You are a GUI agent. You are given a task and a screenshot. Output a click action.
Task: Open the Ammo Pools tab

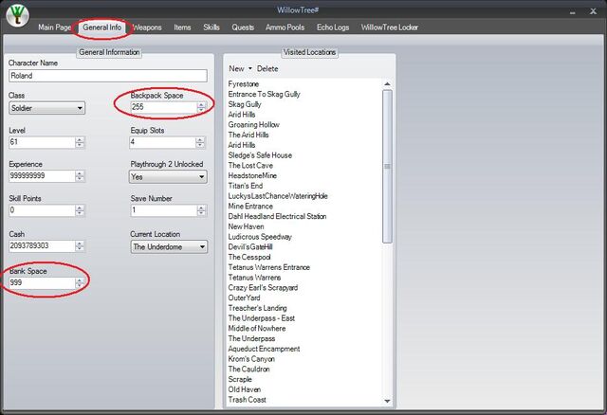[285, 27]
